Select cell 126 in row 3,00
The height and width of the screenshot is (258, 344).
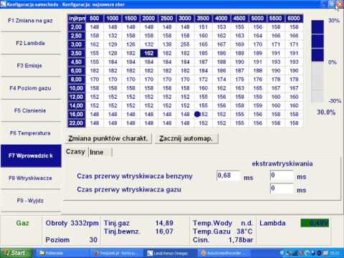point(130,44)
